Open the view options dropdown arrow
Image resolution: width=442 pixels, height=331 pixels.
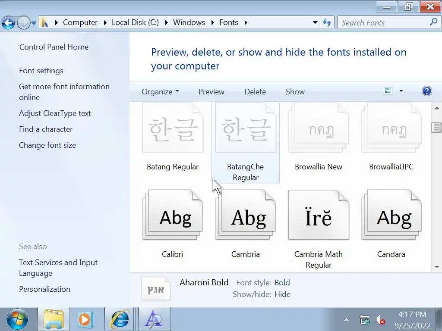pos(401,91)
